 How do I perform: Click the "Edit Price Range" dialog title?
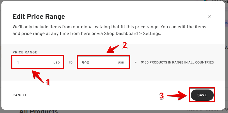39,17
